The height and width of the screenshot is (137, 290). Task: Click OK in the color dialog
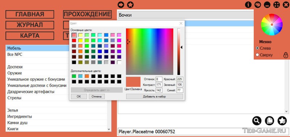point(79,96)
